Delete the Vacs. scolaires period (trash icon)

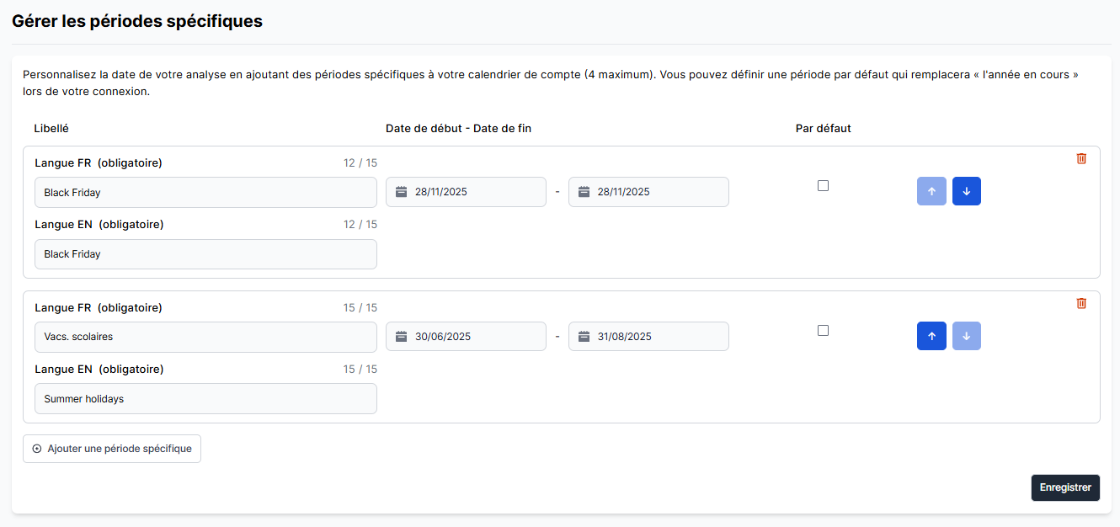click(x=1081, y=303)
